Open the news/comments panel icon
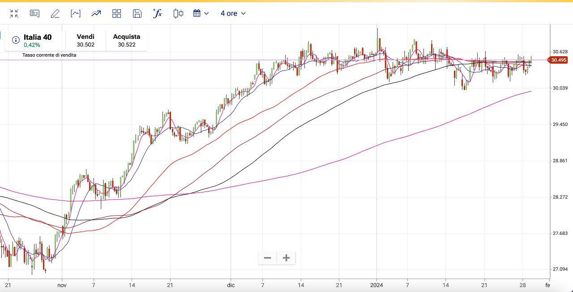This screenshot has height=292, width=573. [x=34, y=13]
